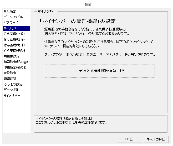Open データ保守 section

(11, 90)
